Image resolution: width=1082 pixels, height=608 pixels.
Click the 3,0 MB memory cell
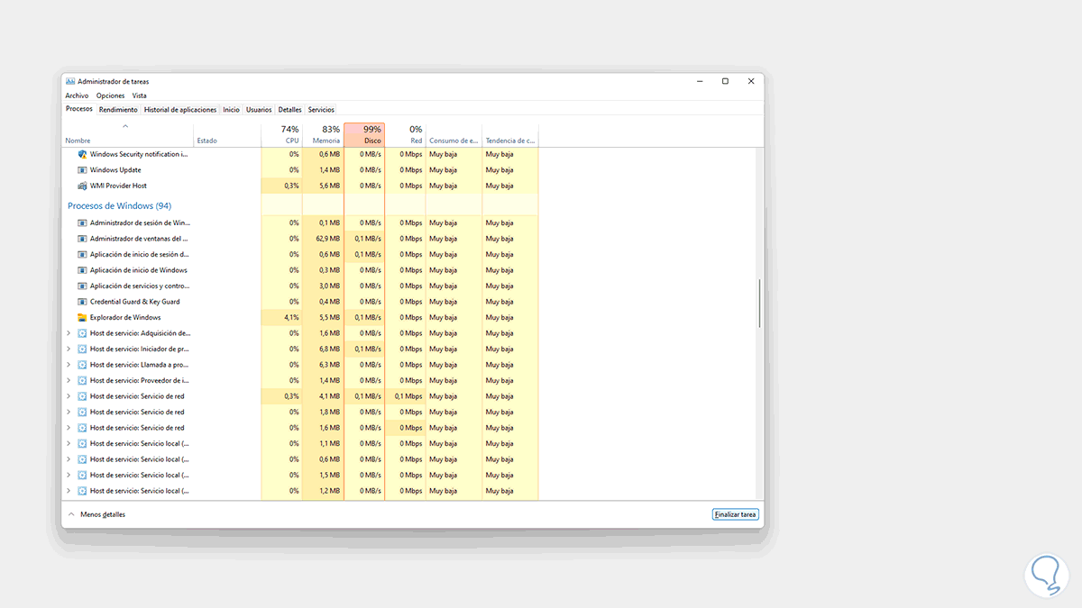tap(323, 286)
